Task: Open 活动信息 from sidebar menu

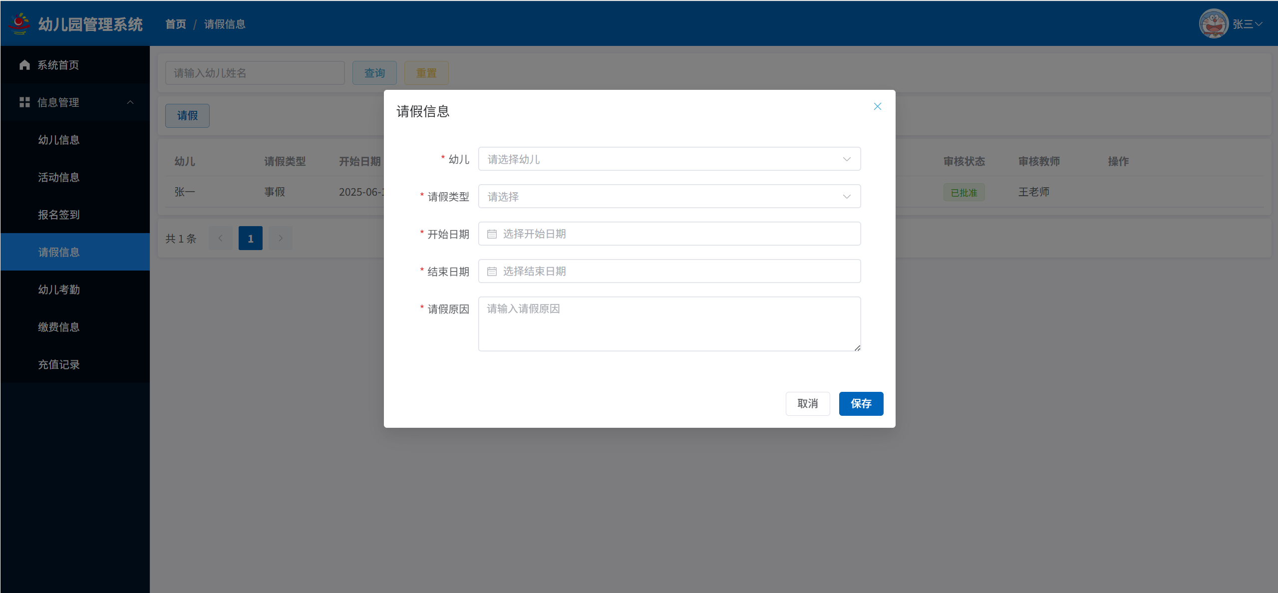Action: 59,177
